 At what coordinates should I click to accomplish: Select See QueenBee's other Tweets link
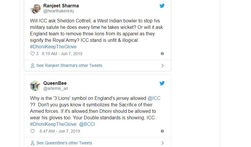click(x=64, y=143)
